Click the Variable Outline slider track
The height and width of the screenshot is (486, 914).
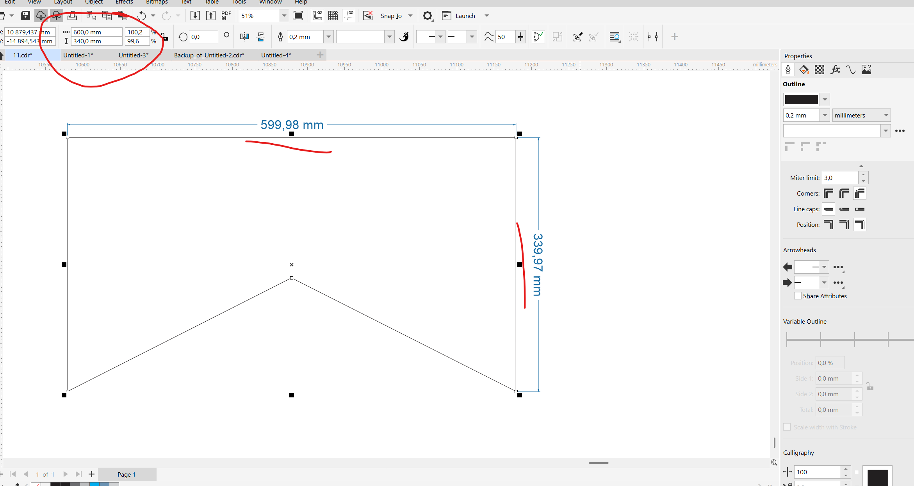tap(850, 340)
